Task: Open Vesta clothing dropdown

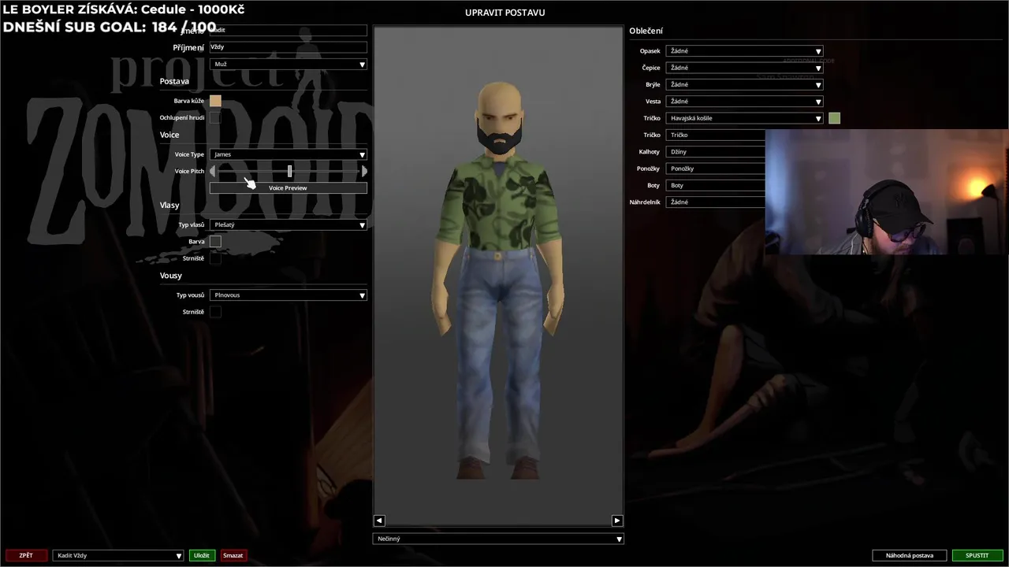Action: pyautogui.click(x=744, y=101)
